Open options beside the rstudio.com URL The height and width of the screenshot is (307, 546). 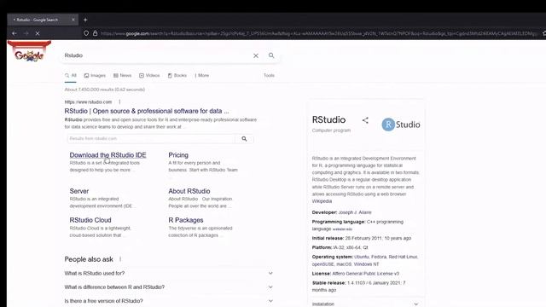pyautogui.click(x=119, y=102)
